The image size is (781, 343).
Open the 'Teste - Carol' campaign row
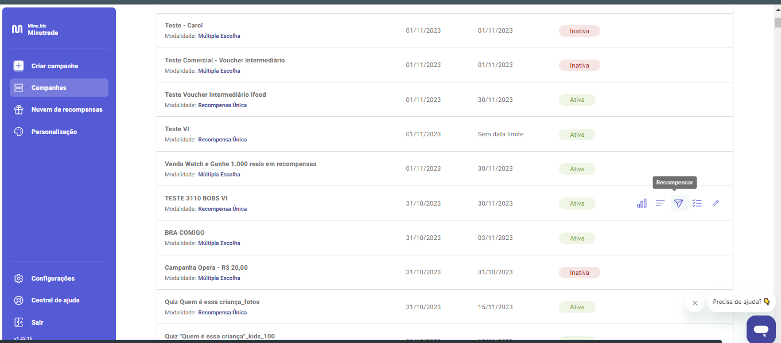(184, 25)
